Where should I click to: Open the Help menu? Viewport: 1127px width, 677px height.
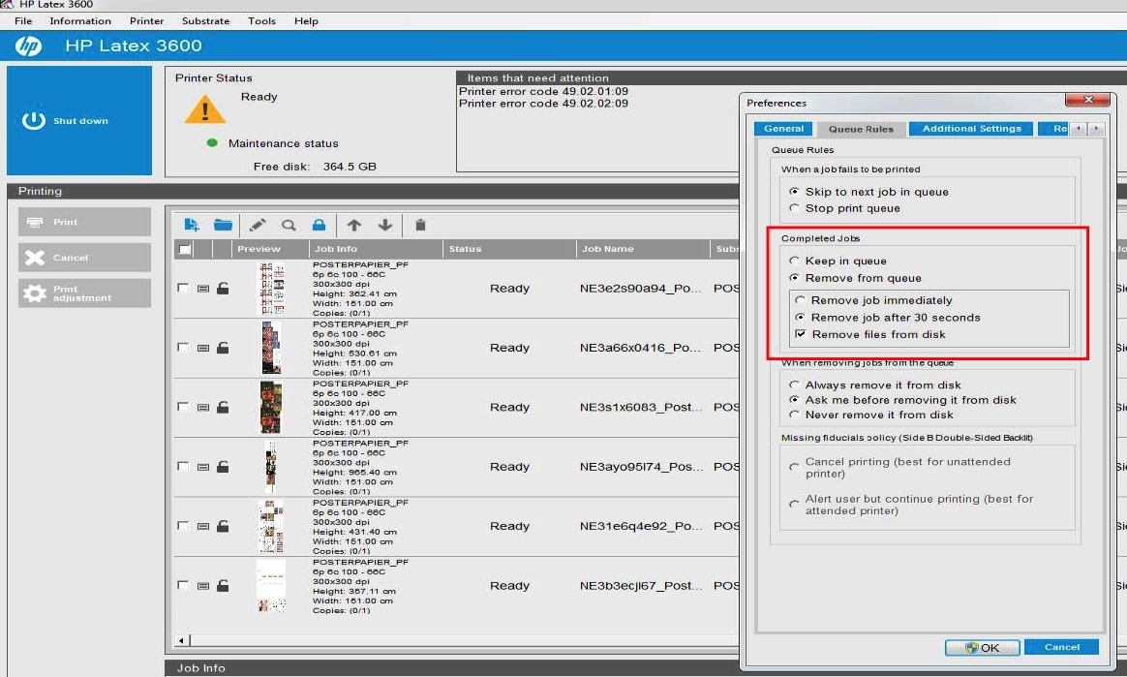[x=306, y=21]
